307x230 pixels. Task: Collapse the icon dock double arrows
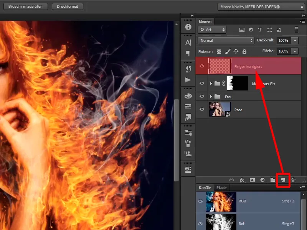coord(192,15)
